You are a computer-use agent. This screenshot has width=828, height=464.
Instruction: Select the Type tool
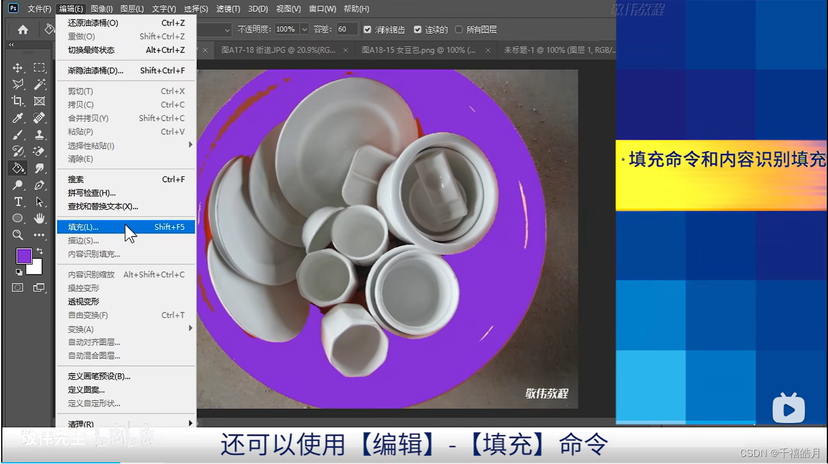coord(18,201)
